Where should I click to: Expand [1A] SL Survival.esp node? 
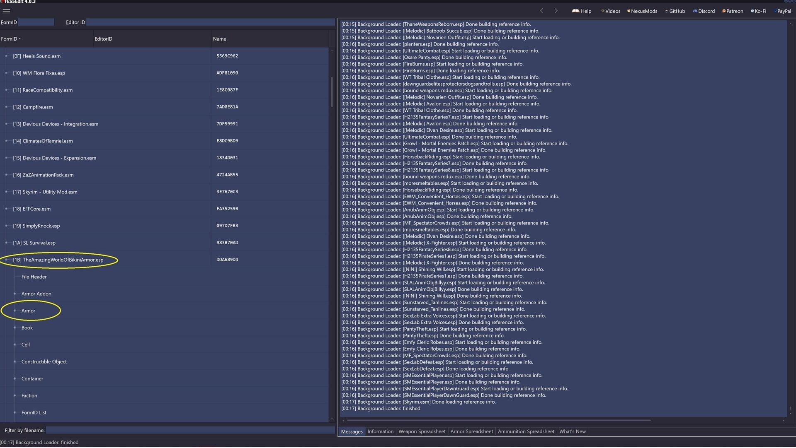click(x=6, y=243)
